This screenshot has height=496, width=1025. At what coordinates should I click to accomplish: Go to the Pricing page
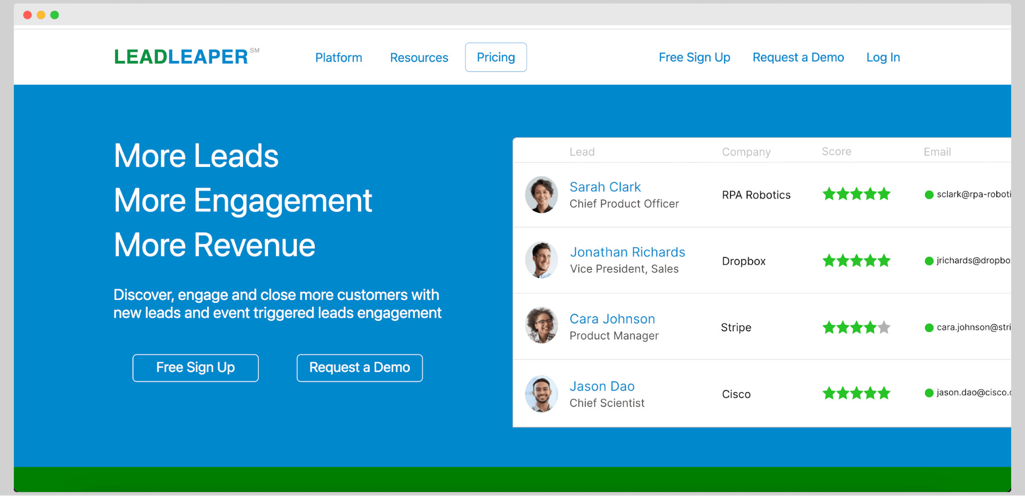(x=495, y=57)
